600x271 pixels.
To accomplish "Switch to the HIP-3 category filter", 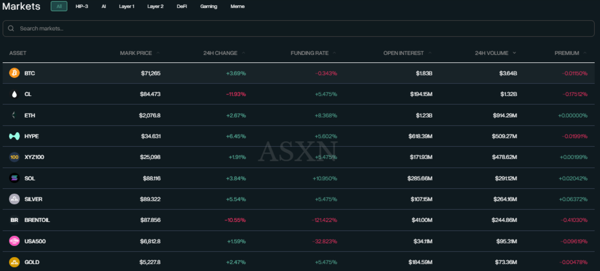I will pos(82,6).
